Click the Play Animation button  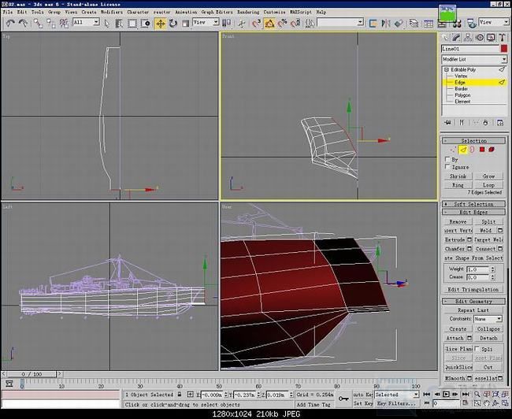(x=446, y=395)
